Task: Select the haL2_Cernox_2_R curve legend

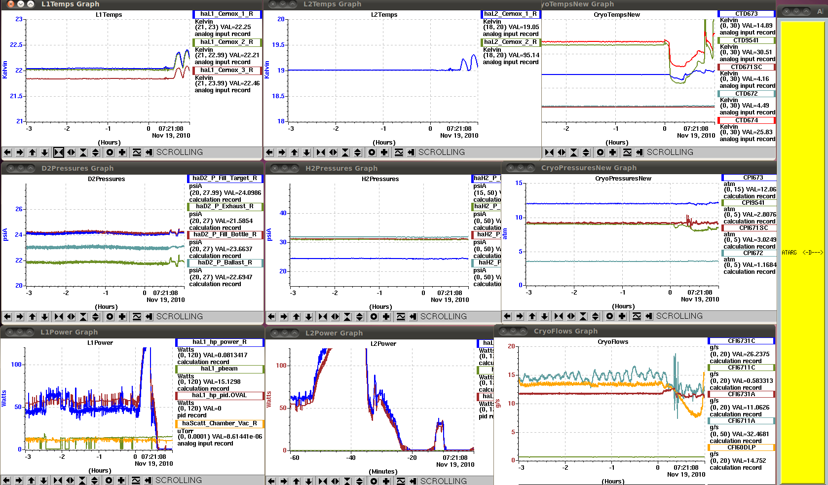Action: click(511, 42)
